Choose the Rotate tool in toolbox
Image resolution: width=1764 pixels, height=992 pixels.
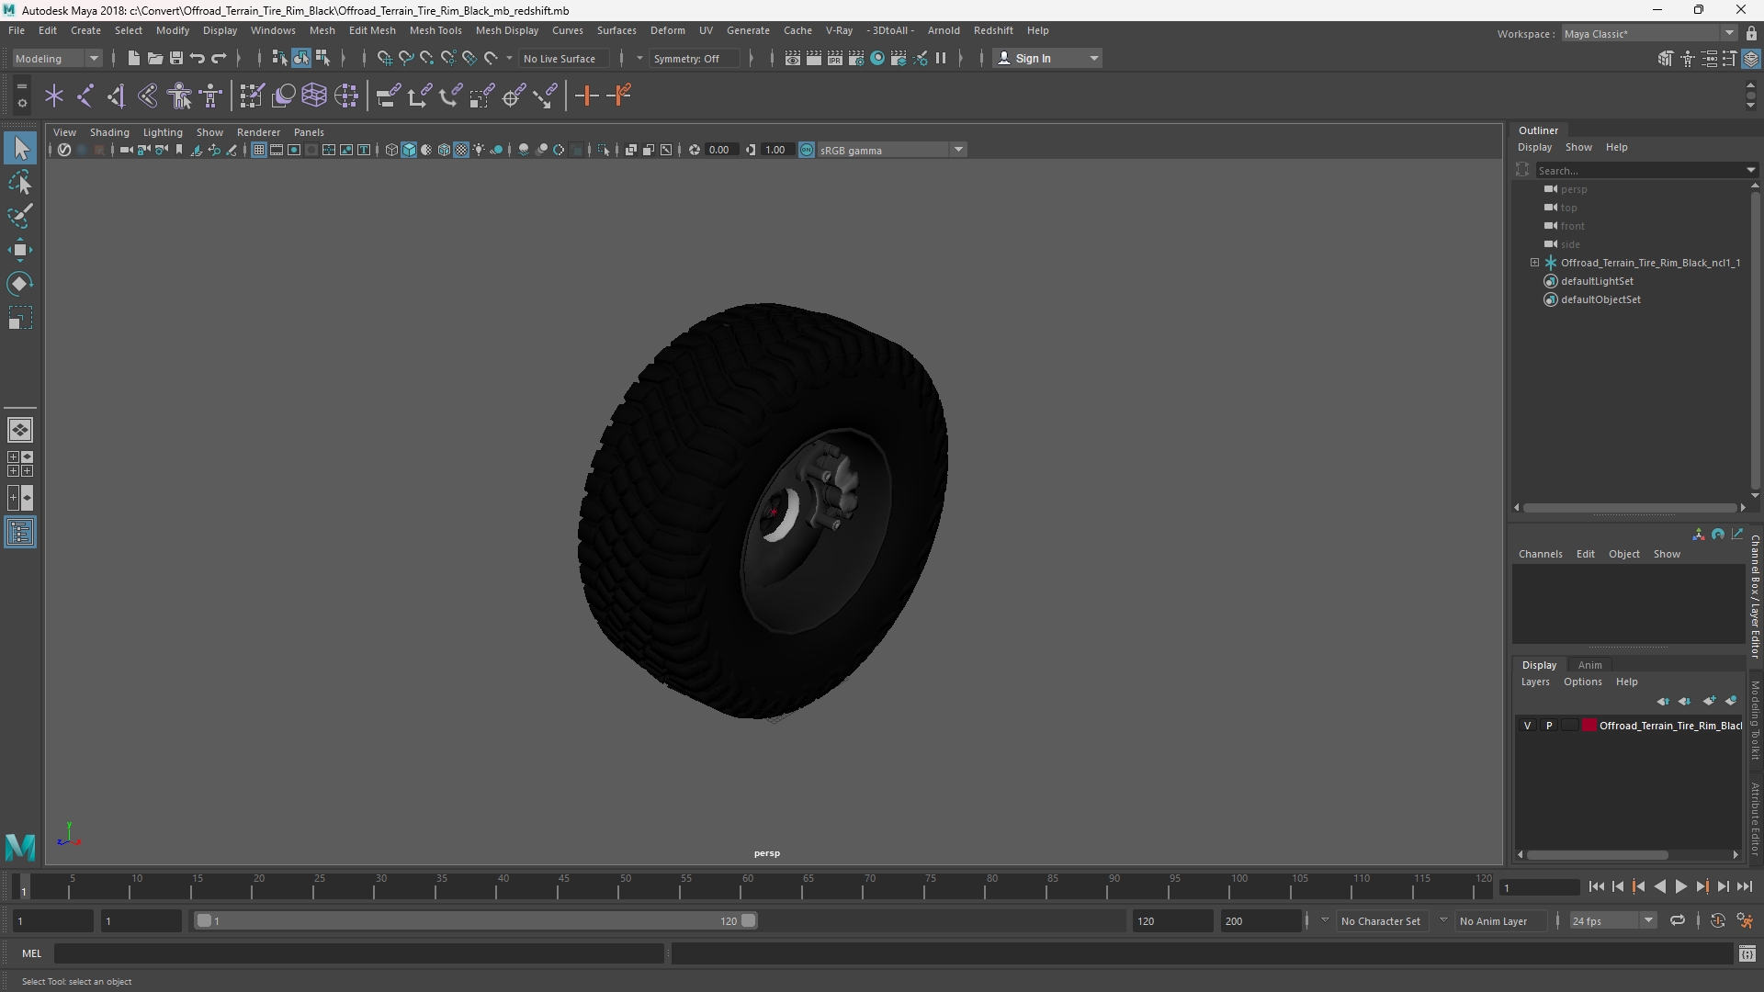tap(20, 284)
